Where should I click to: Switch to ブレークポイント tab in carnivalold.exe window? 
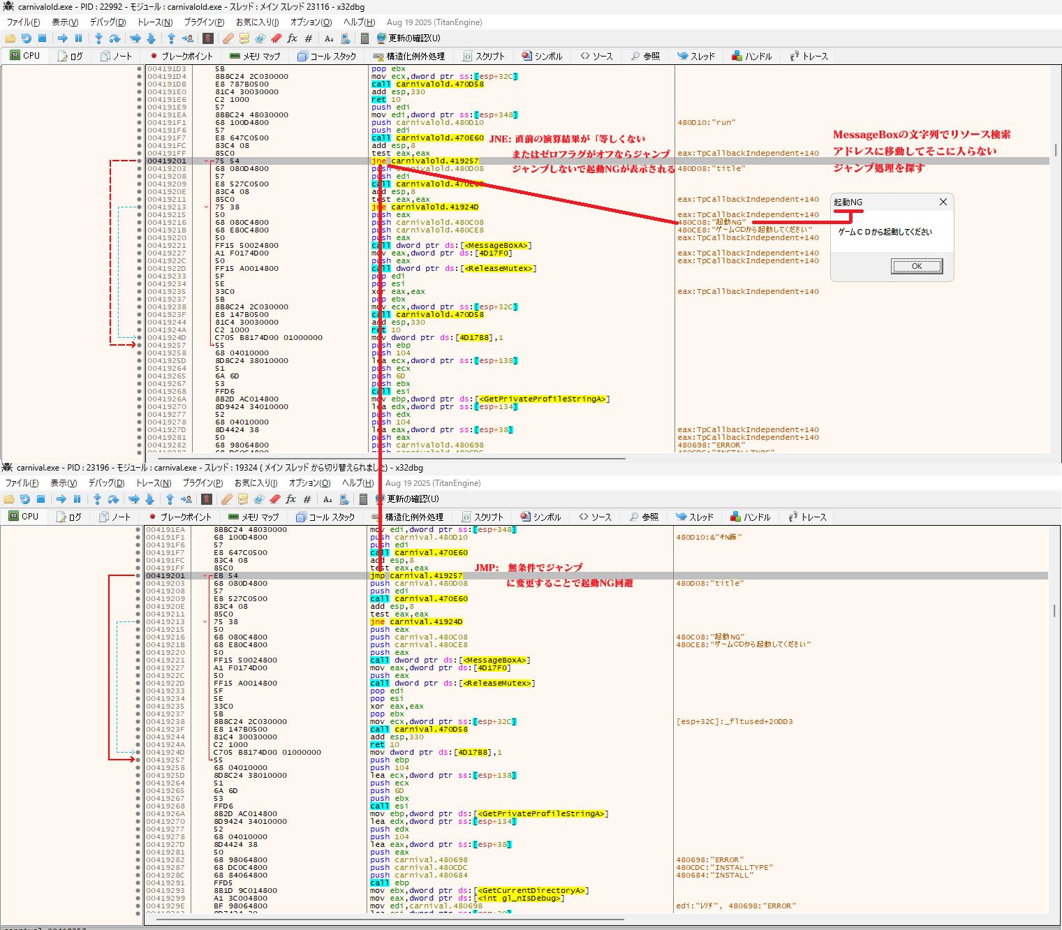[182, 56]
